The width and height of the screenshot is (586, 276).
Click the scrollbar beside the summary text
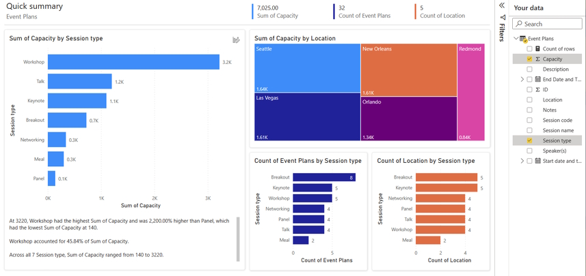pyautogui.click(x=238, y=239)
